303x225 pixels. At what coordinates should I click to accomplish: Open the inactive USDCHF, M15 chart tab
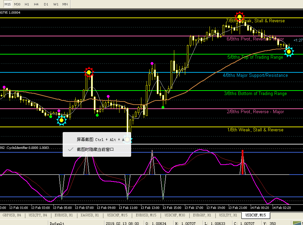coord(117,215)
